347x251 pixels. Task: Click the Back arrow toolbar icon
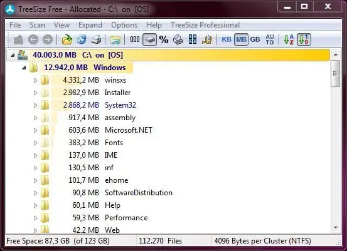[33, 39]
